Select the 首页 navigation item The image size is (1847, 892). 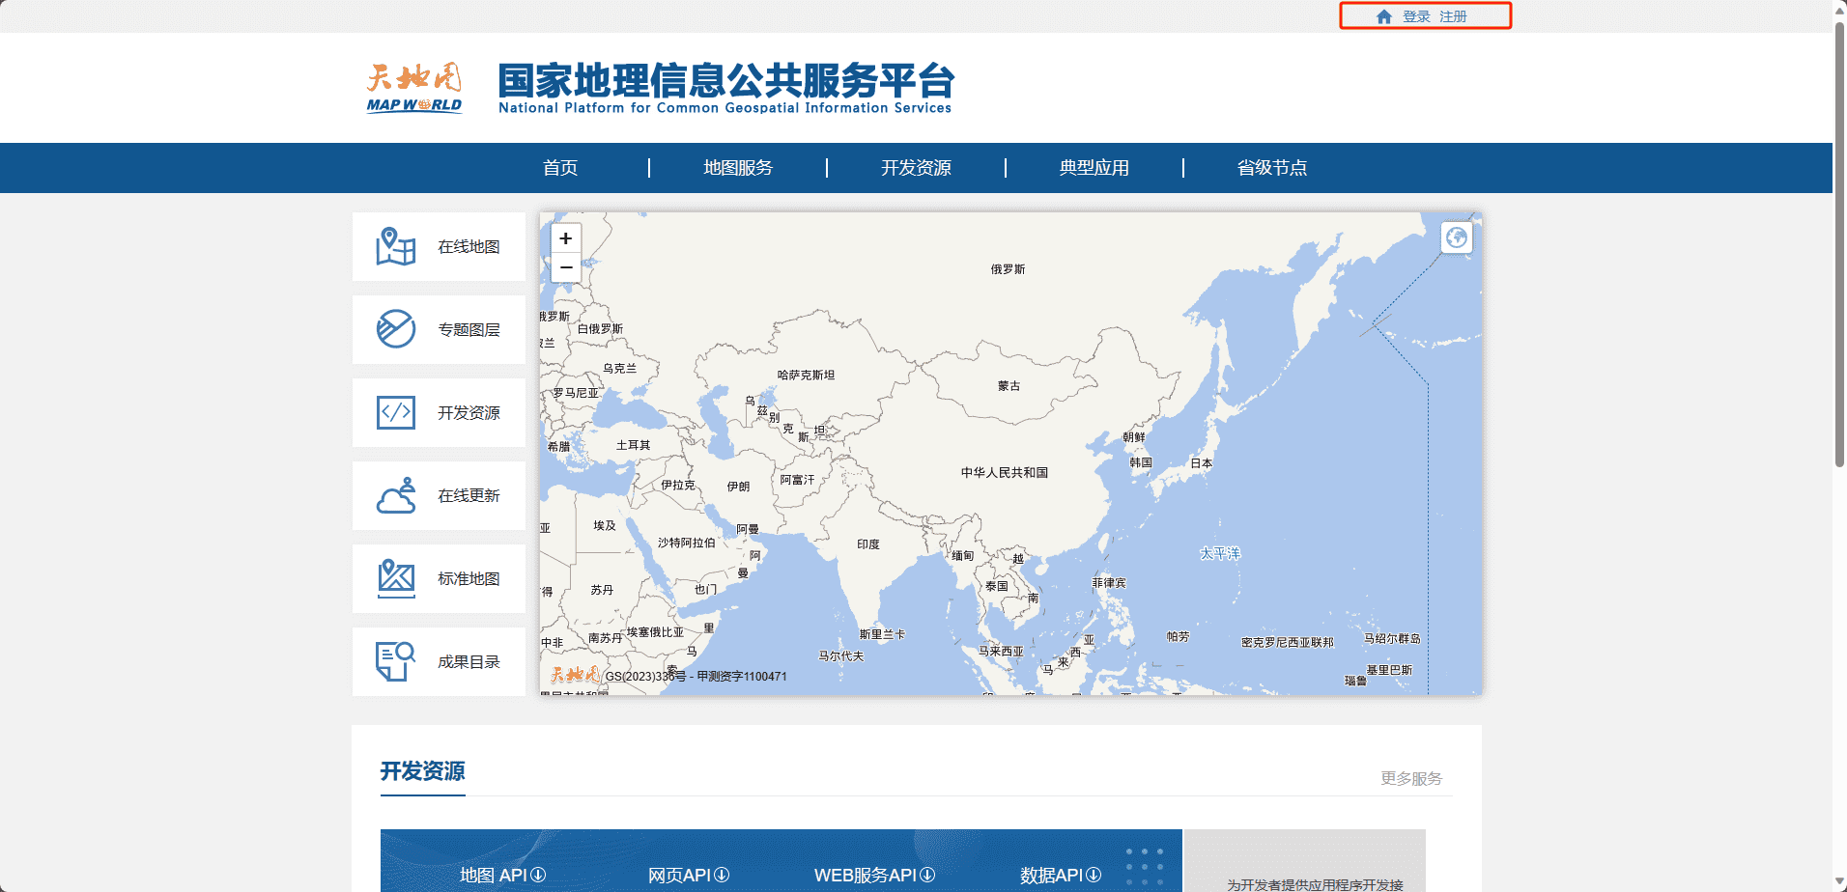tap(560, 168)
